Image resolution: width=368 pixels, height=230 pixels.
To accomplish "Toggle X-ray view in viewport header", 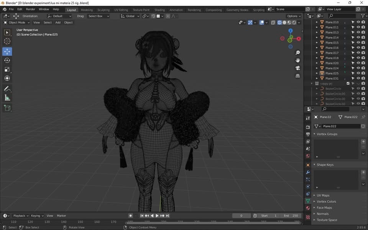I will pos(273,23).
